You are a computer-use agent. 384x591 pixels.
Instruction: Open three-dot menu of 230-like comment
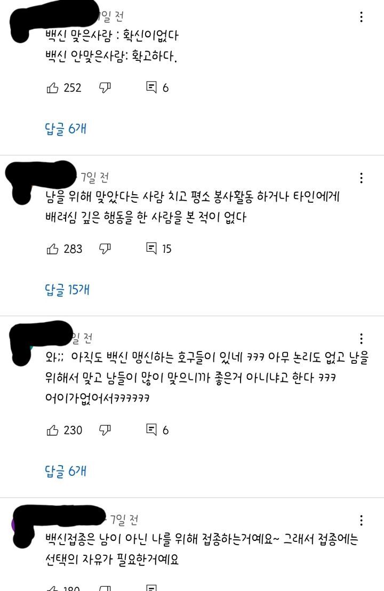tap(362, 339)
